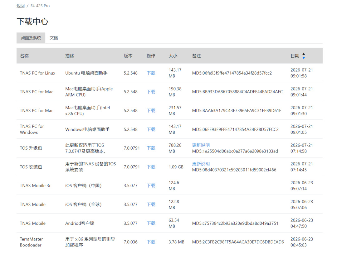This screenshot has height=253, width=337.
Task: Select name cell TOS 升级包
Action: click(31, 148)
